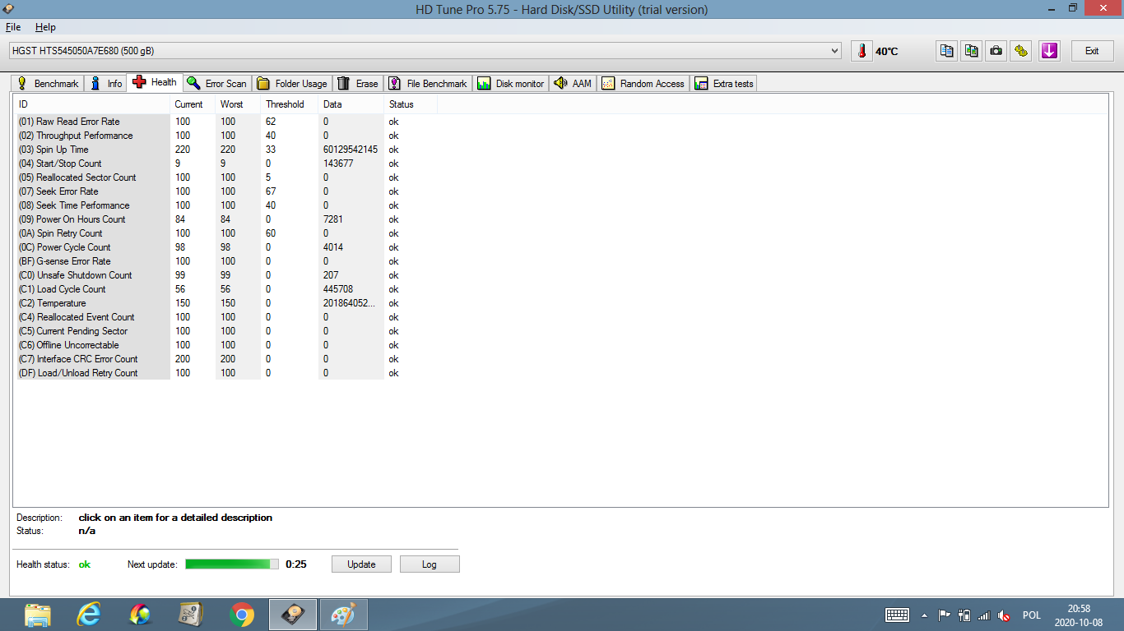Click the Status column header
The image size is (1124, 631).
point(411,104)
